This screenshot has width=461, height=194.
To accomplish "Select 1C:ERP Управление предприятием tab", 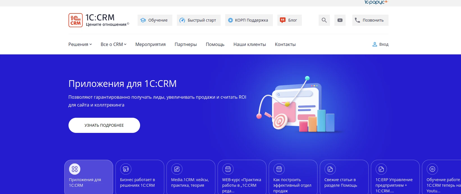I will click(x=395, y=177).
